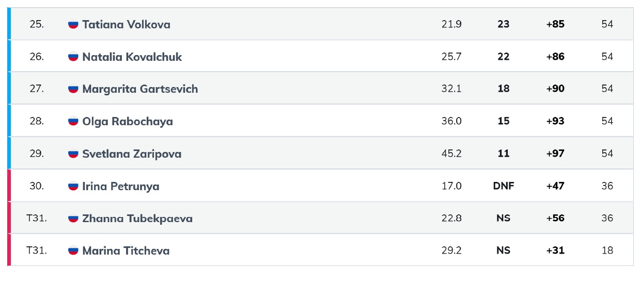Viewport: 641px width, 285px height.
Task: Open Margarita Gartsevich's player profile
Action: 140,89
